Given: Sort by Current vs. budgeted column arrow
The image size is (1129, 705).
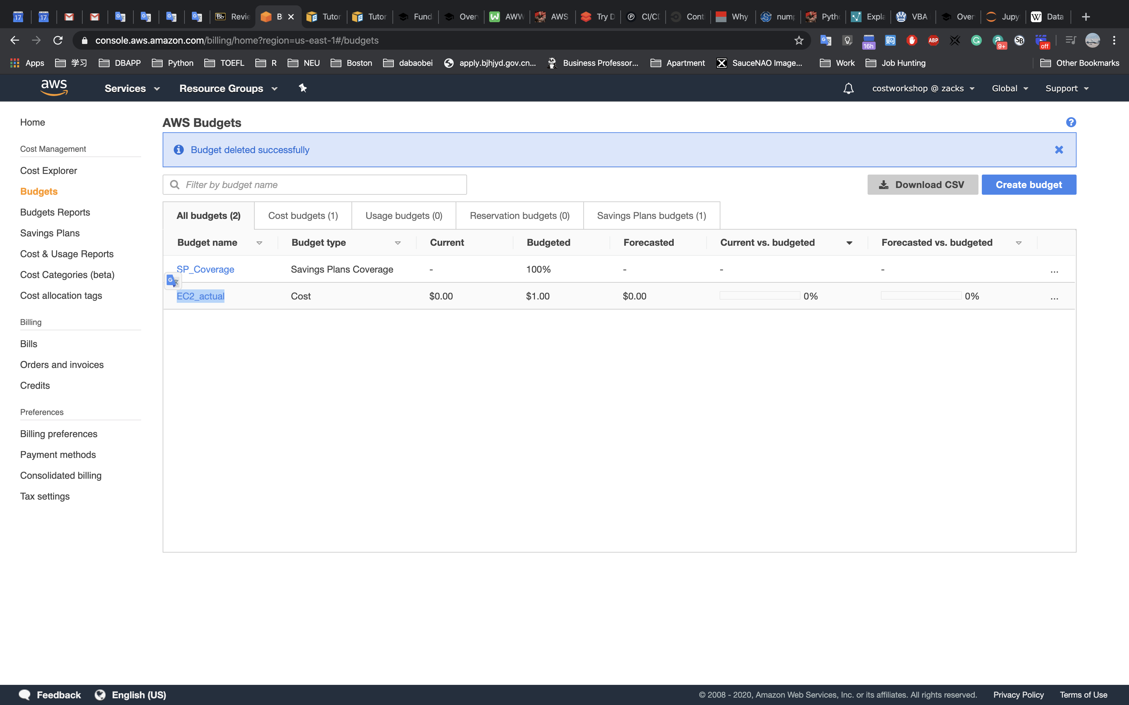Looking at the screenshot, I should click(849, 243).
